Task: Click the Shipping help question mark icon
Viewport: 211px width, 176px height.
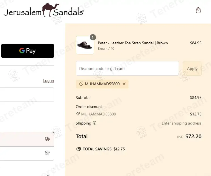Action: coord(95,123)
